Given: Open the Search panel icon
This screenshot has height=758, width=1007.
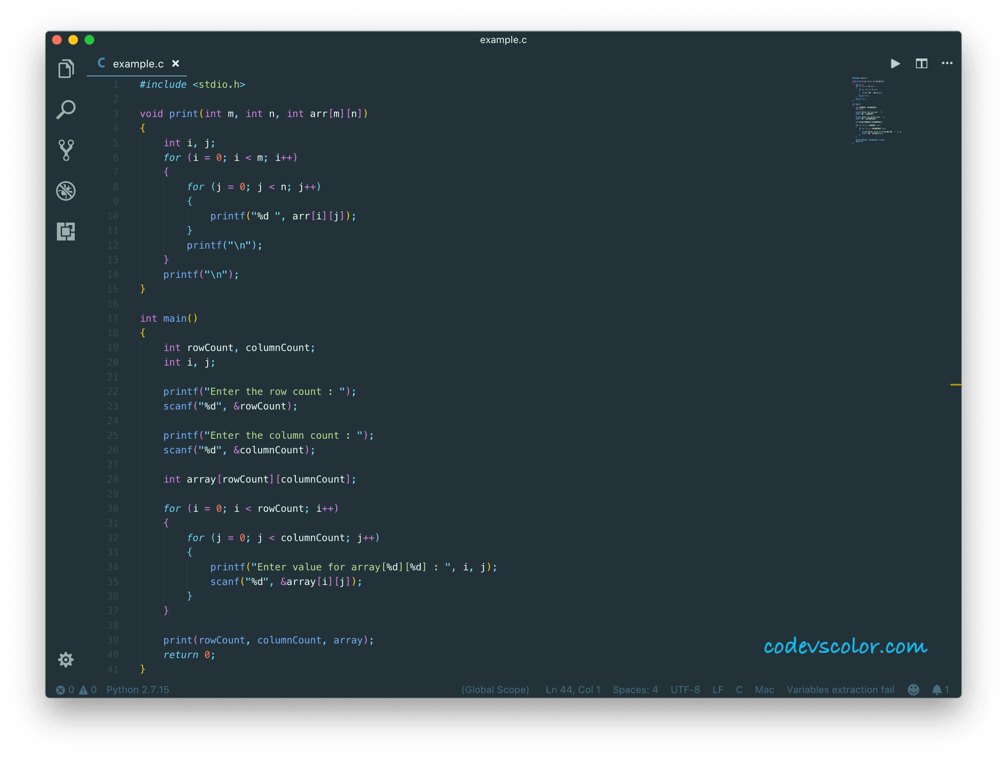Looking at the screenshot, I should click(x=66, y=110).
